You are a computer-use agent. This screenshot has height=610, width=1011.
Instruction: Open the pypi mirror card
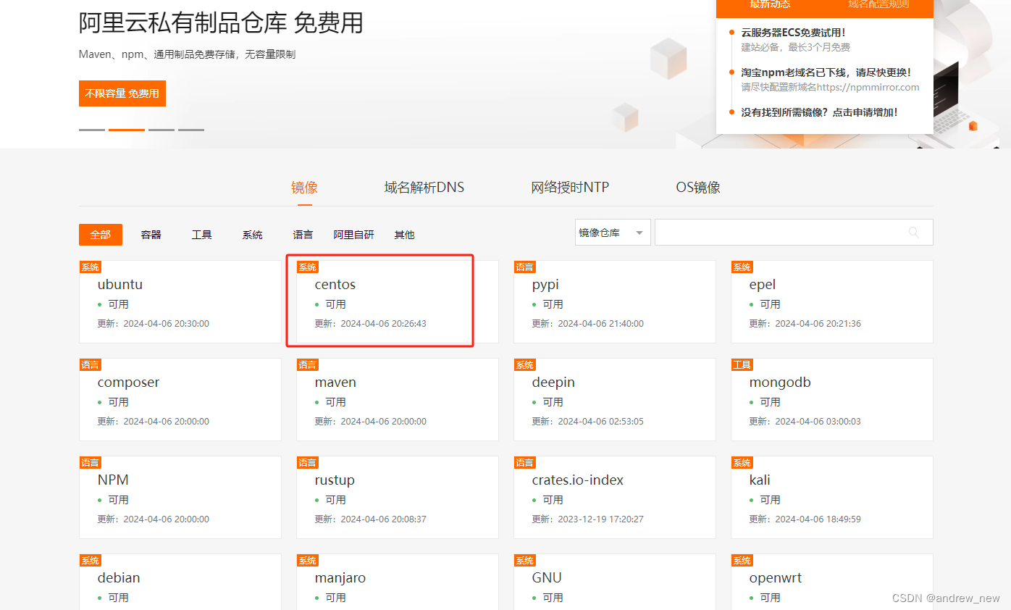tap(615, 301)
